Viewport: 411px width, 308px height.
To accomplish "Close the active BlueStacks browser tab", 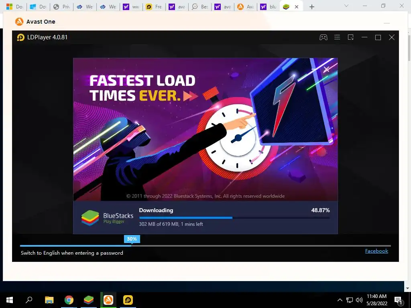I will 297,7.
